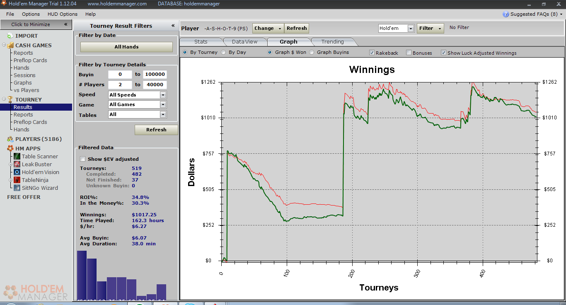Open the TableNinja app icon
This screenshot has height=305, width=566.
pos(17,180)
